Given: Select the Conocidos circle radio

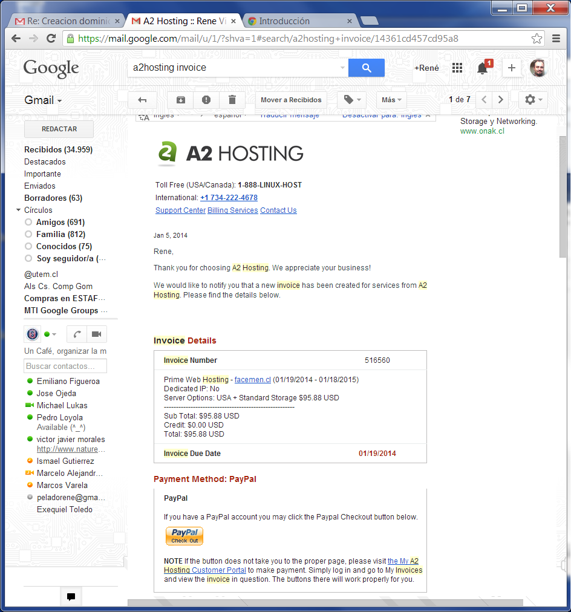Looking at the screenshot, I should click(x=28, y=247).
